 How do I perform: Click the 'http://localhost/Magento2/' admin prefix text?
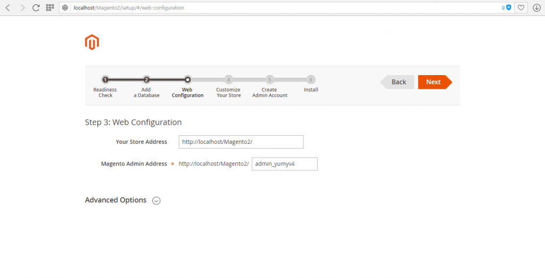[214, 164]
